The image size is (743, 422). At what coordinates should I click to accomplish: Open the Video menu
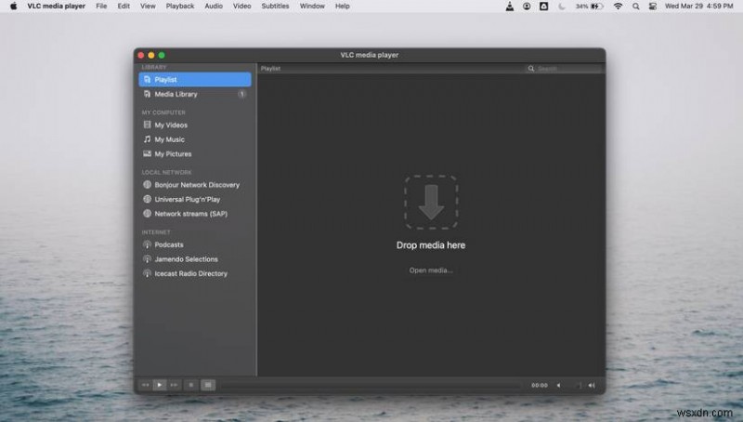pos(242,7)
